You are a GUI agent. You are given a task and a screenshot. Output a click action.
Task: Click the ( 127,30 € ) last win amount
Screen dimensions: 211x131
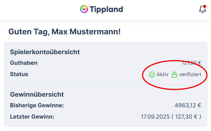pyautogui.click(x=186, y=117)
